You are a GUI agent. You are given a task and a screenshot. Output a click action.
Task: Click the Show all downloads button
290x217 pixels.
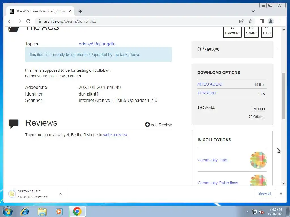point(265,194)
